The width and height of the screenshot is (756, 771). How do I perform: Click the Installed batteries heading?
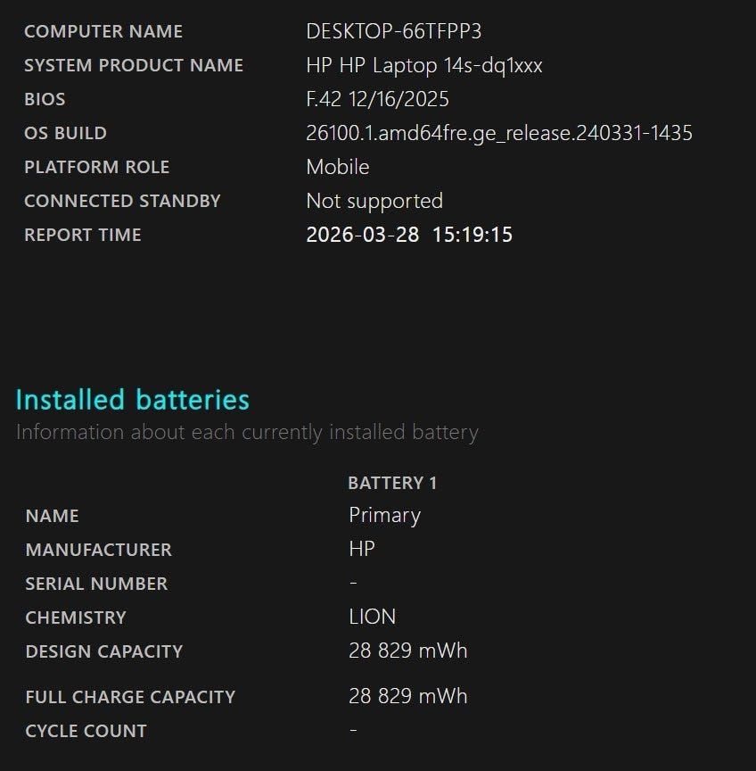click(133, 399)
